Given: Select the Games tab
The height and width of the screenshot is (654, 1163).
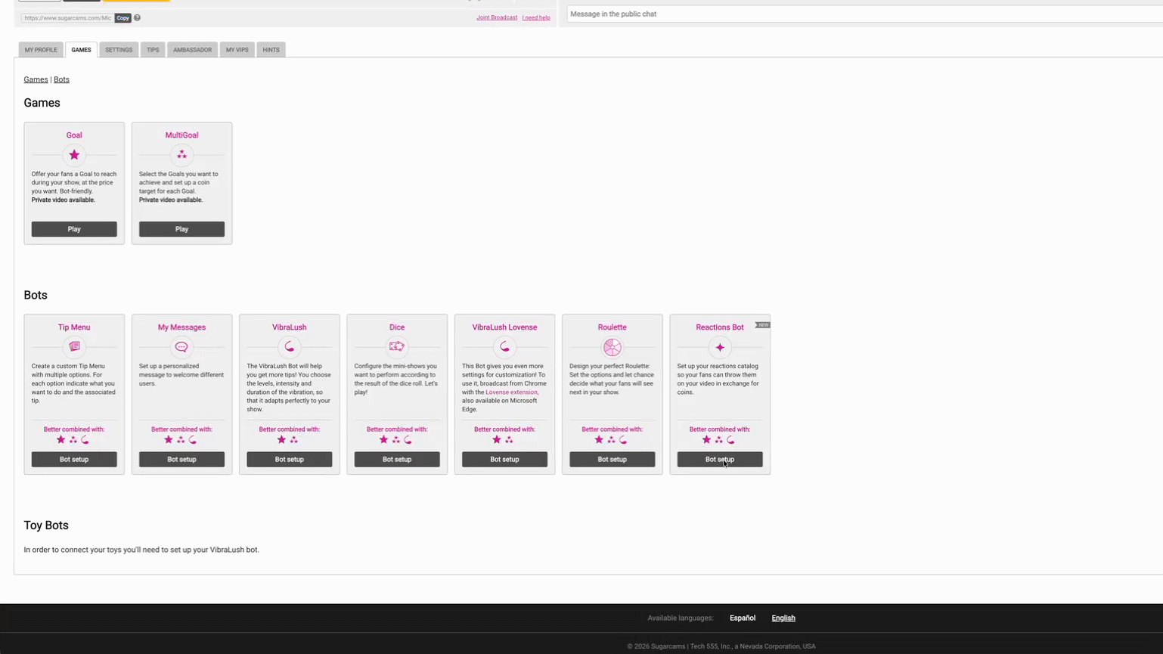Looking at the screenshot, I should point(81,50).
